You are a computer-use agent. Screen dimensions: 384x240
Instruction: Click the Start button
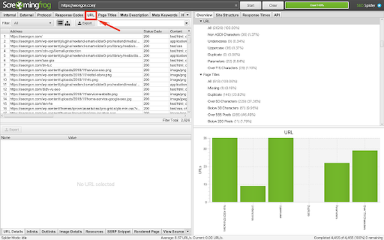click(250, 5)
